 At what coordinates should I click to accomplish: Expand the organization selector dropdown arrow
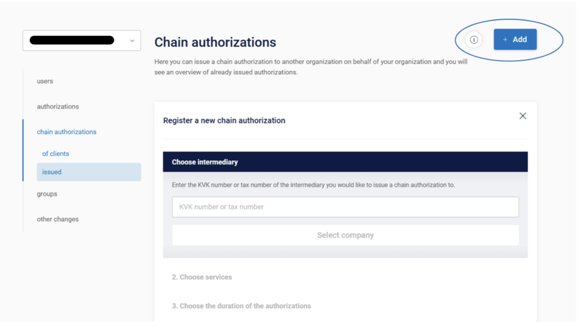coord(132,41)
